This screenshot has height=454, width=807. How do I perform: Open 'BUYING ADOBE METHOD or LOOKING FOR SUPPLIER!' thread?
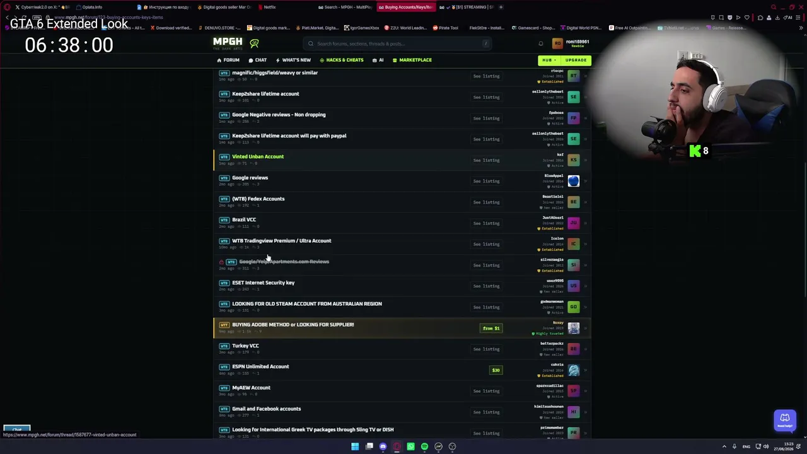pyautogui.click(x=293, y=325)
